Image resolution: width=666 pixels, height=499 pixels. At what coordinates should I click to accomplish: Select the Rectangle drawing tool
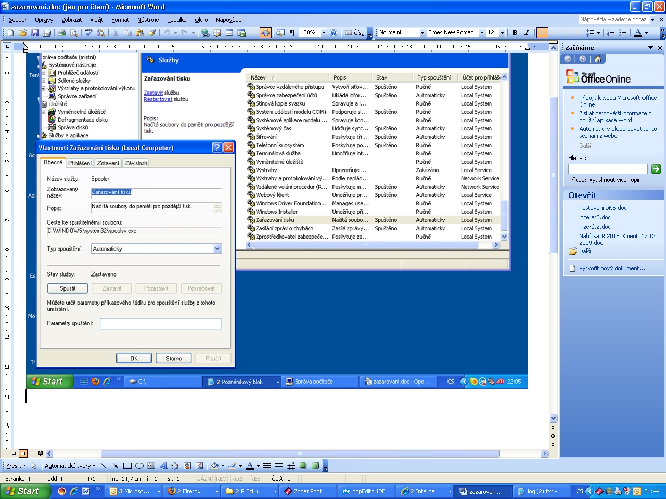[127, 466]
